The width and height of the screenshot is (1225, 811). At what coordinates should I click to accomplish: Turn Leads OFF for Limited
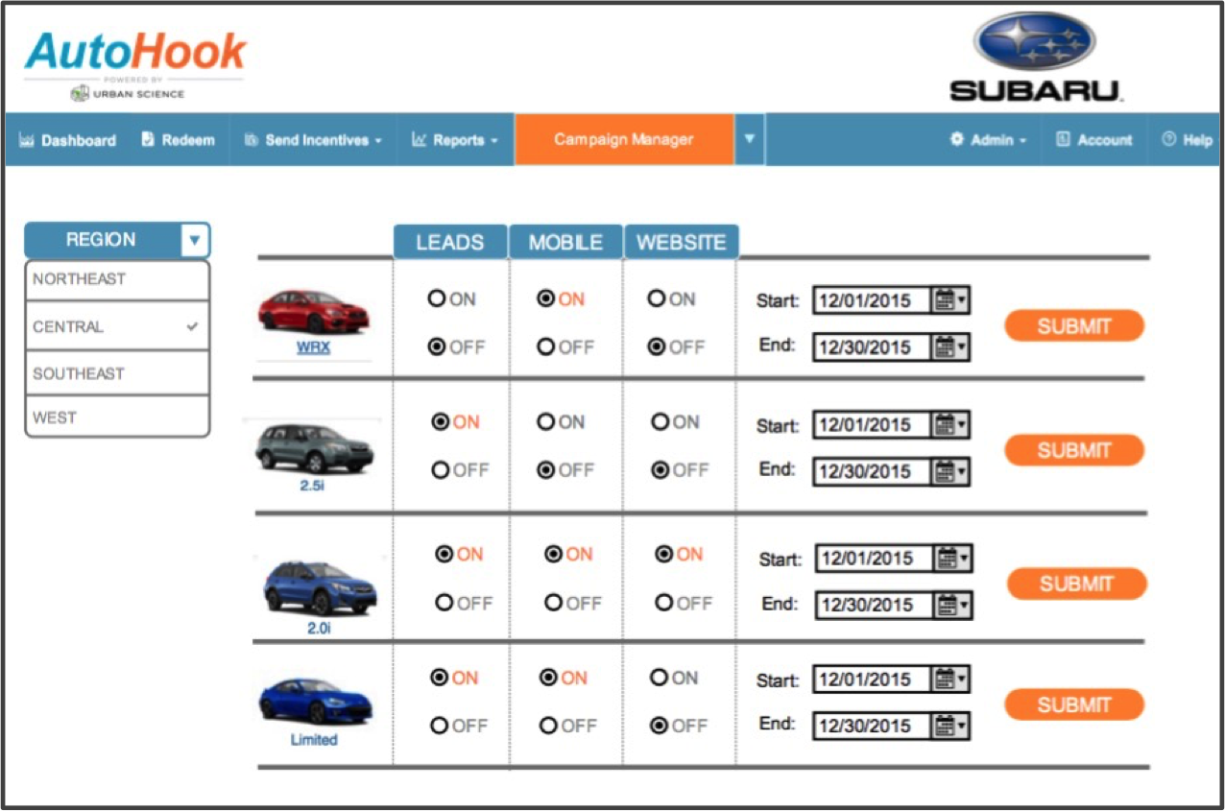440,727
